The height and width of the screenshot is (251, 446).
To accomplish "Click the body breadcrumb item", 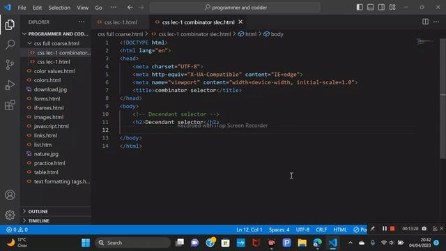I will click(273, 34).
